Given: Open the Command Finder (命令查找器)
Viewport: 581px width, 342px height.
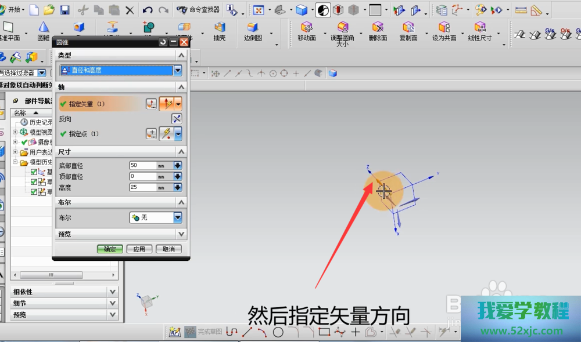Looking at the screenshot, I should point(198,10).
